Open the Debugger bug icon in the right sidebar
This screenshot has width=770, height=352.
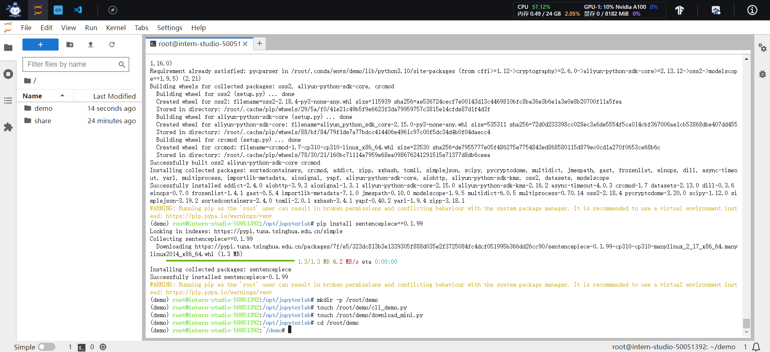point(762,74)
